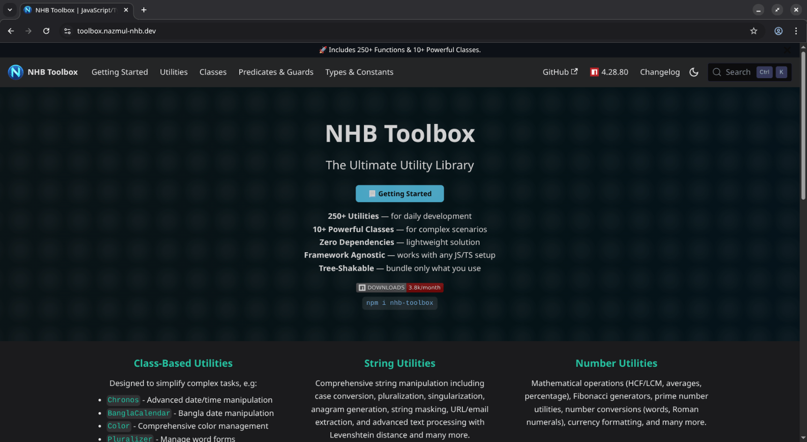Dismiss the announcement banner with the X
This screenshot has width=807, height=442.
(x=787, y=50)
